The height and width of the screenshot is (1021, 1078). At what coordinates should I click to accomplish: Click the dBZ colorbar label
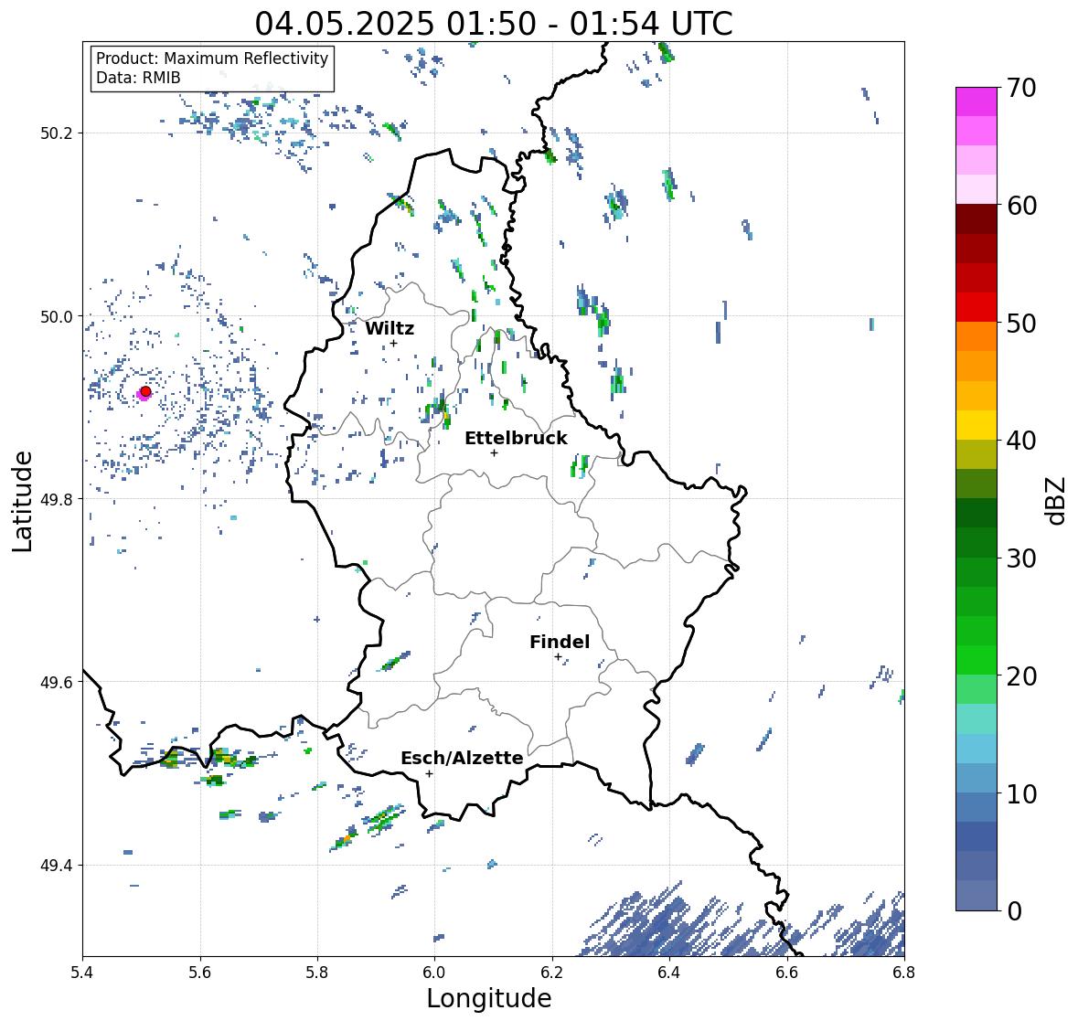point(1056,500)
